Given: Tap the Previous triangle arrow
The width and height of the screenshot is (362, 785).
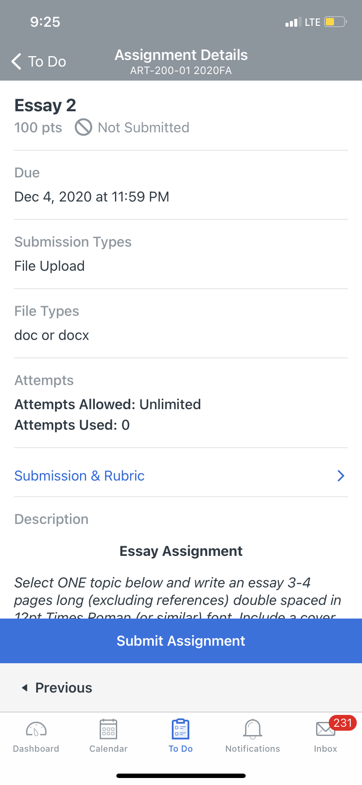Looking at the screenshot, I should coord(24,688).
